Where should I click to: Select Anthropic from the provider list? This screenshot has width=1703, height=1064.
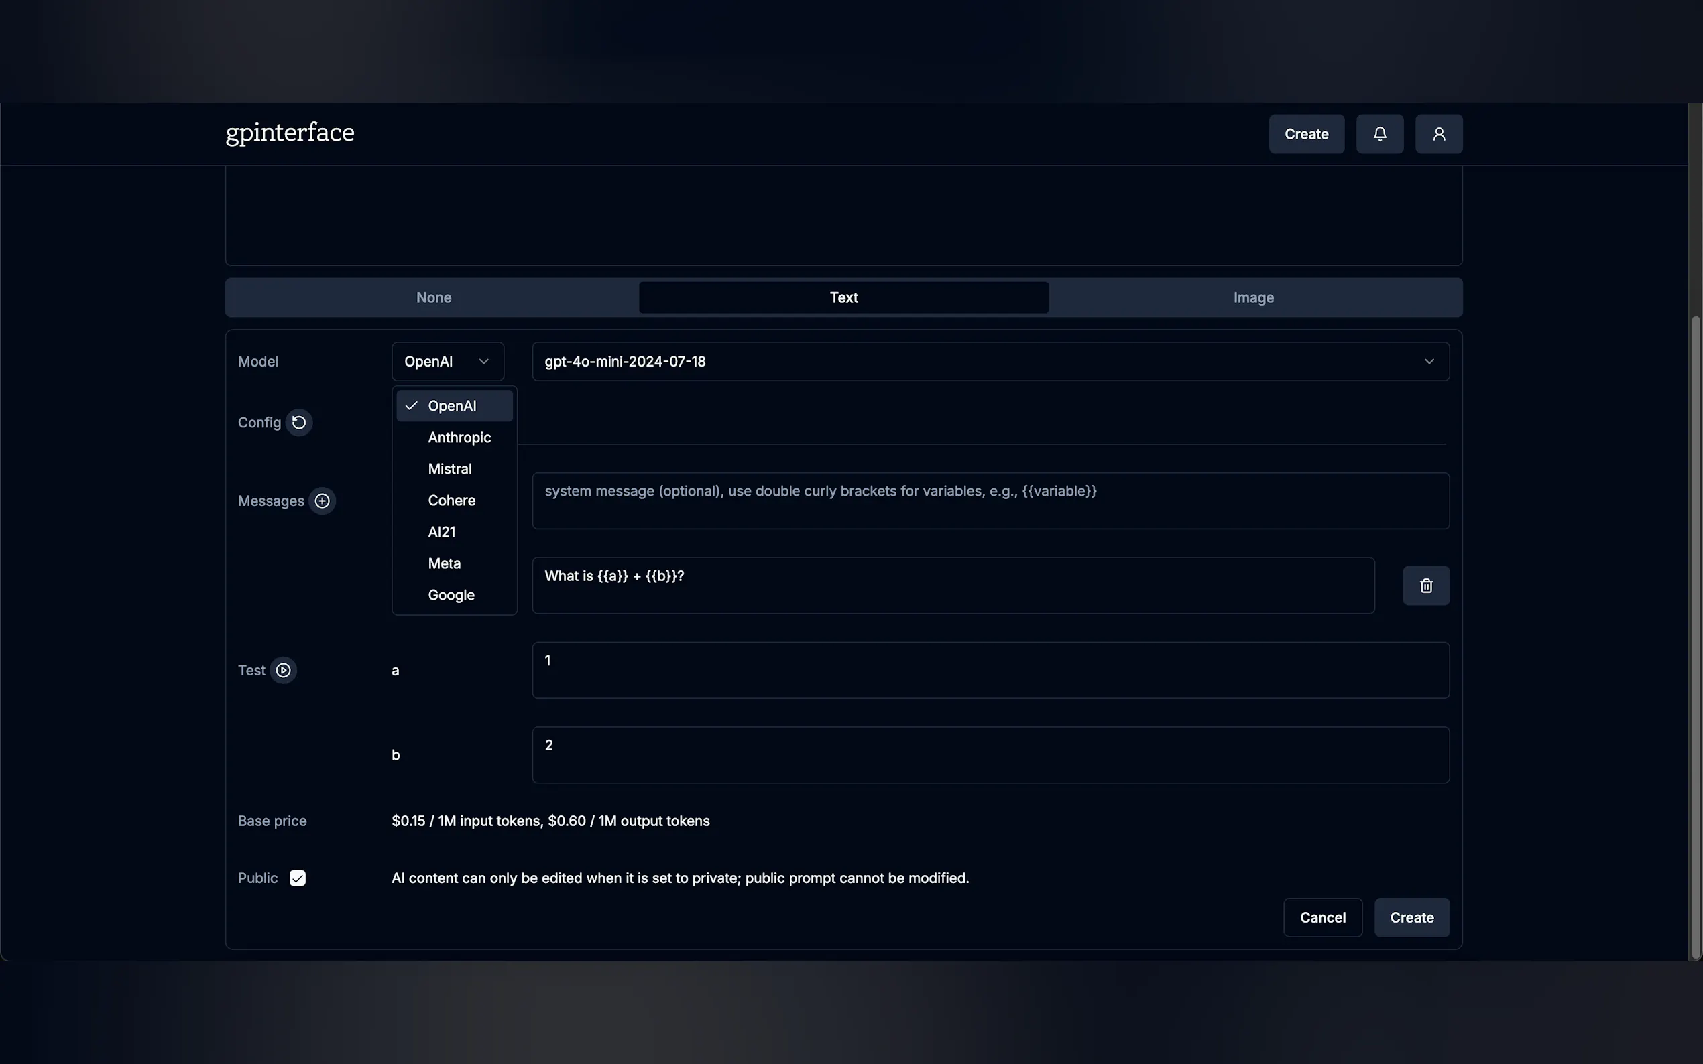pyautogui.click(x=459, y=438)
